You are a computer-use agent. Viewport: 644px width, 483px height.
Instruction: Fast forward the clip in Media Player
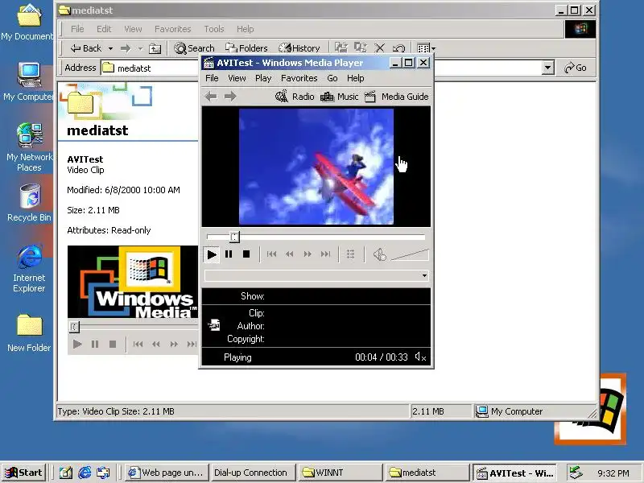308,254
